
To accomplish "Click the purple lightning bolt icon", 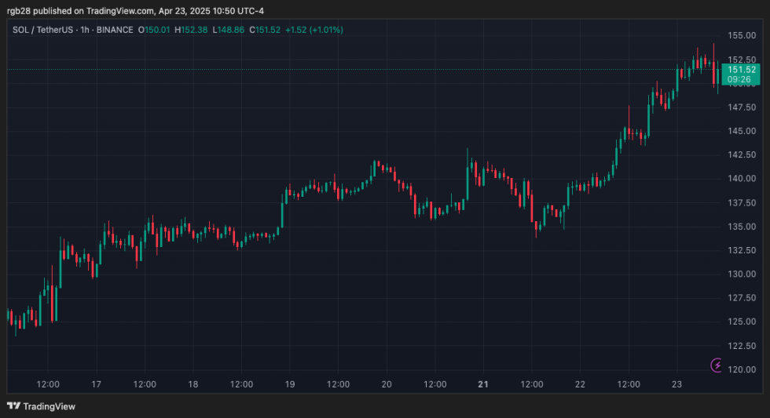I will click(x=717, y=365).
